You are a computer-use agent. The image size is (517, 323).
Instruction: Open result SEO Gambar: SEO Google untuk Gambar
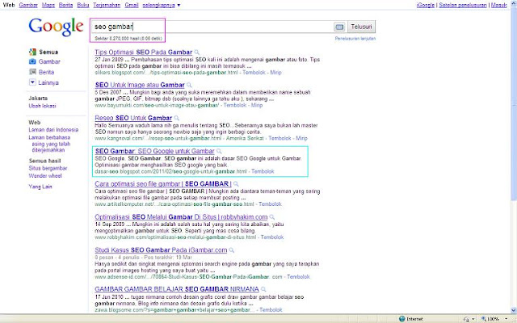click(154, 151)
